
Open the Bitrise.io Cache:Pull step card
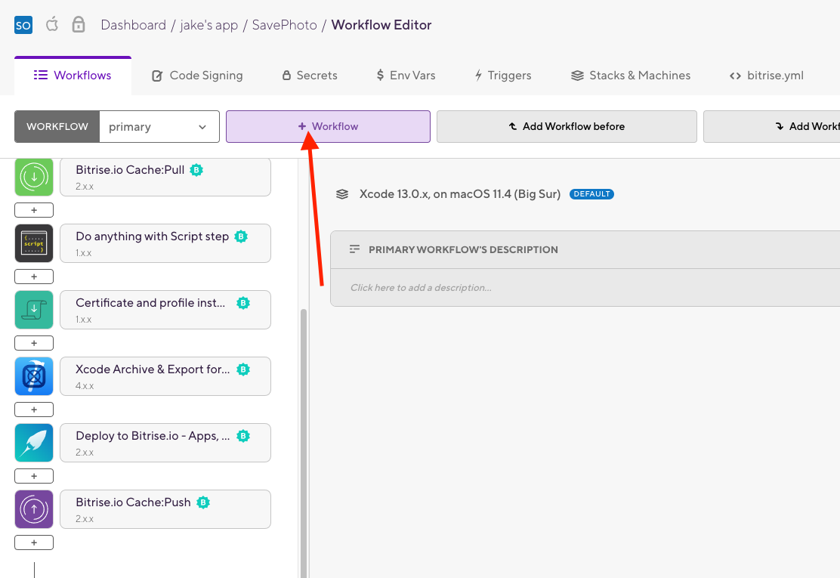pos(165,177)
